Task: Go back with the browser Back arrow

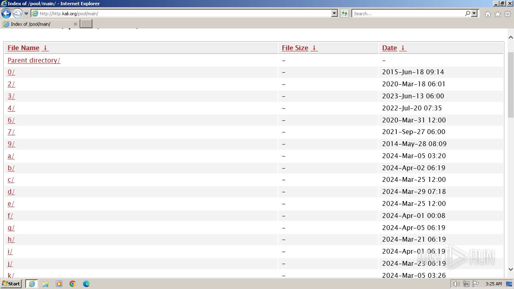Action: [6, 14]
